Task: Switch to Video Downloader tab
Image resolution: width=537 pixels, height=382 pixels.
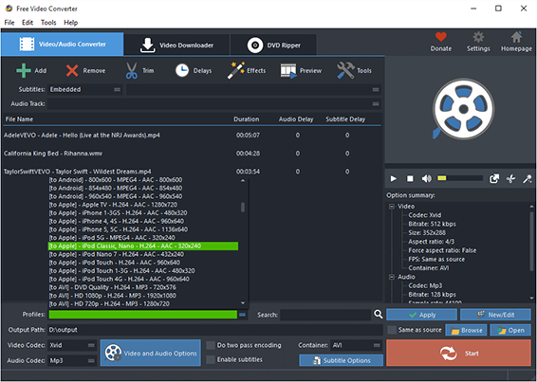Action: pyautogui.click(x=176, y=45)
